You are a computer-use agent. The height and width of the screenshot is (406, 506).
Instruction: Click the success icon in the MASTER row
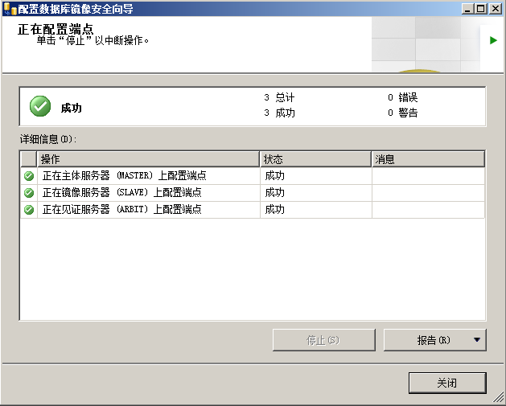click(x=29, y=176)
